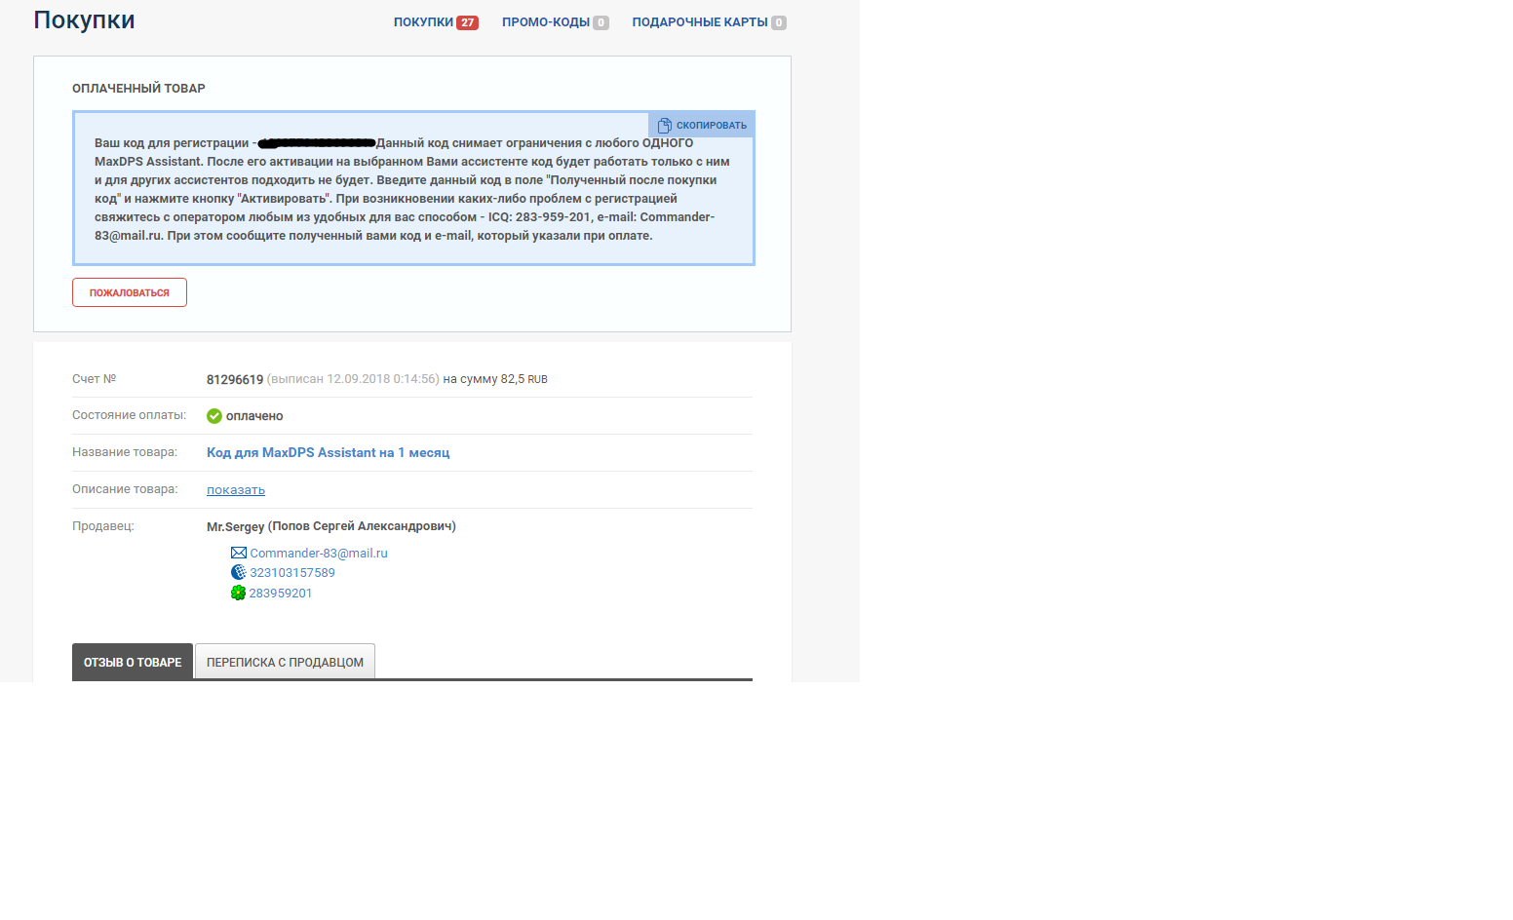Click the Покупки page heading
Viewport: 1513px width, 920px height.
click(84, 20)
